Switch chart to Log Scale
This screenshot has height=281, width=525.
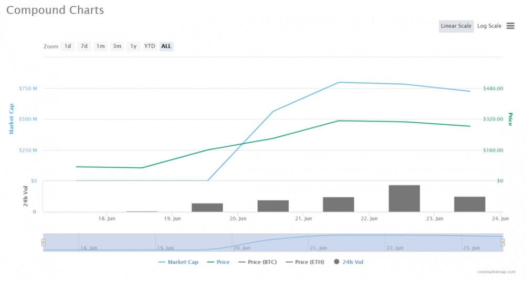pos(489,26)
